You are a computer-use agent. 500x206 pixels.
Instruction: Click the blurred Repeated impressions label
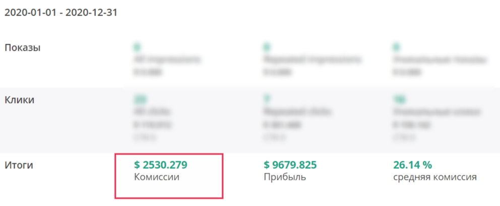point(312,59)
